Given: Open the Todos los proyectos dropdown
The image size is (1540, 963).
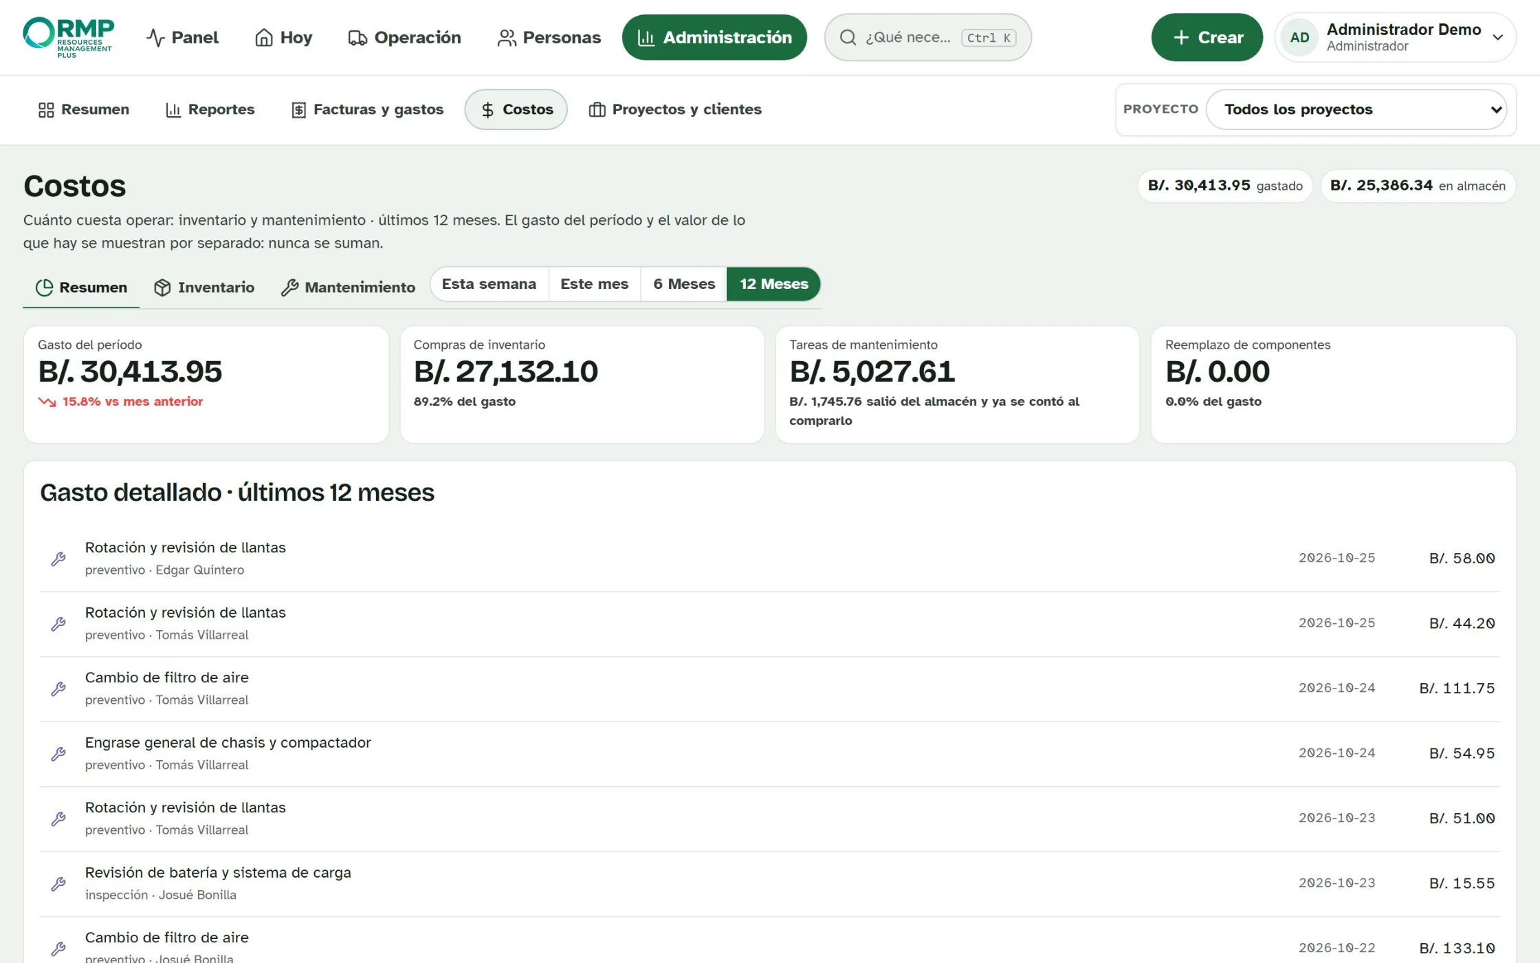Looking at the screenshot, I should click(x=1356, y=109).
